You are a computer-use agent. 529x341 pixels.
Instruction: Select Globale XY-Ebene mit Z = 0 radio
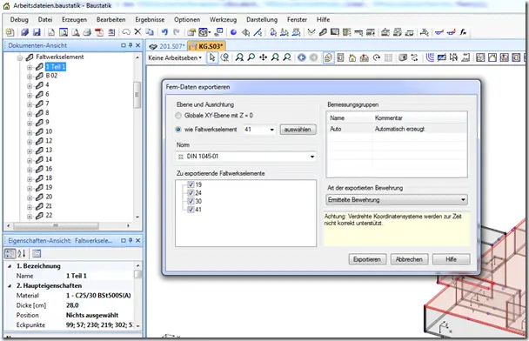point(178,116)
